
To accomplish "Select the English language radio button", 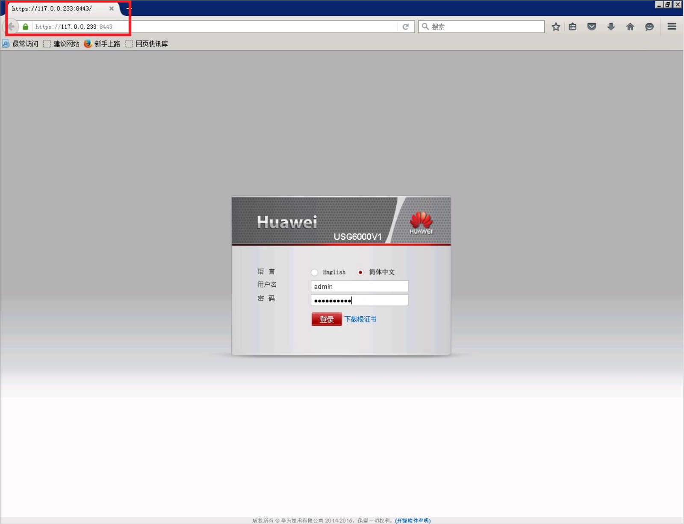I will (x=315, y=272).
